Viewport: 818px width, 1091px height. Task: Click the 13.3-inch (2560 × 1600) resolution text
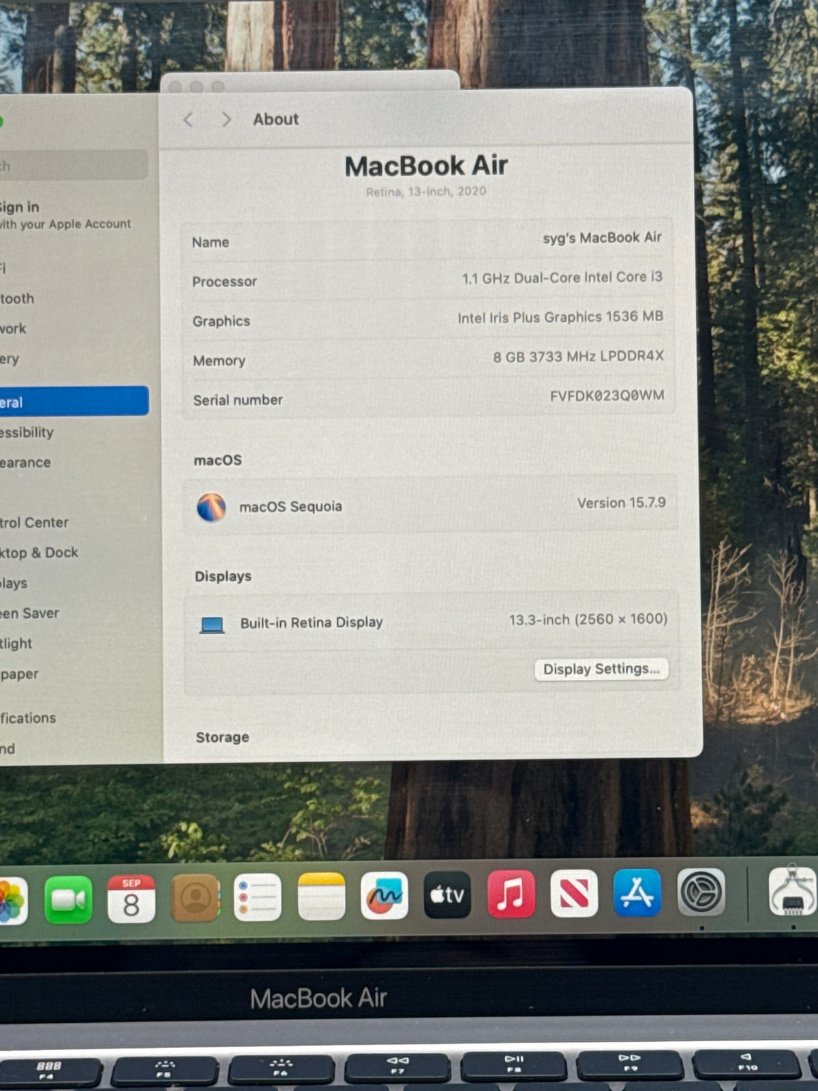tap(588, 619)
